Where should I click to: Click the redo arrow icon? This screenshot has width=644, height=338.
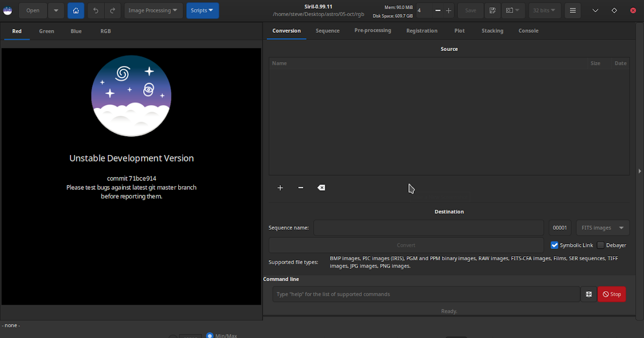coord(112,10)
